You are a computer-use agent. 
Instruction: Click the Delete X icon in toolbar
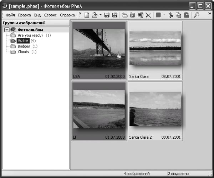coord(148,15)
